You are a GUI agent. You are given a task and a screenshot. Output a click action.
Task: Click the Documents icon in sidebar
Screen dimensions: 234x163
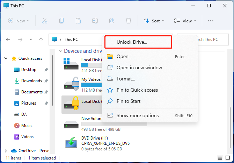point(17,92)
